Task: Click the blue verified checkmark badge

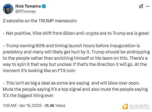Action: 44,6
